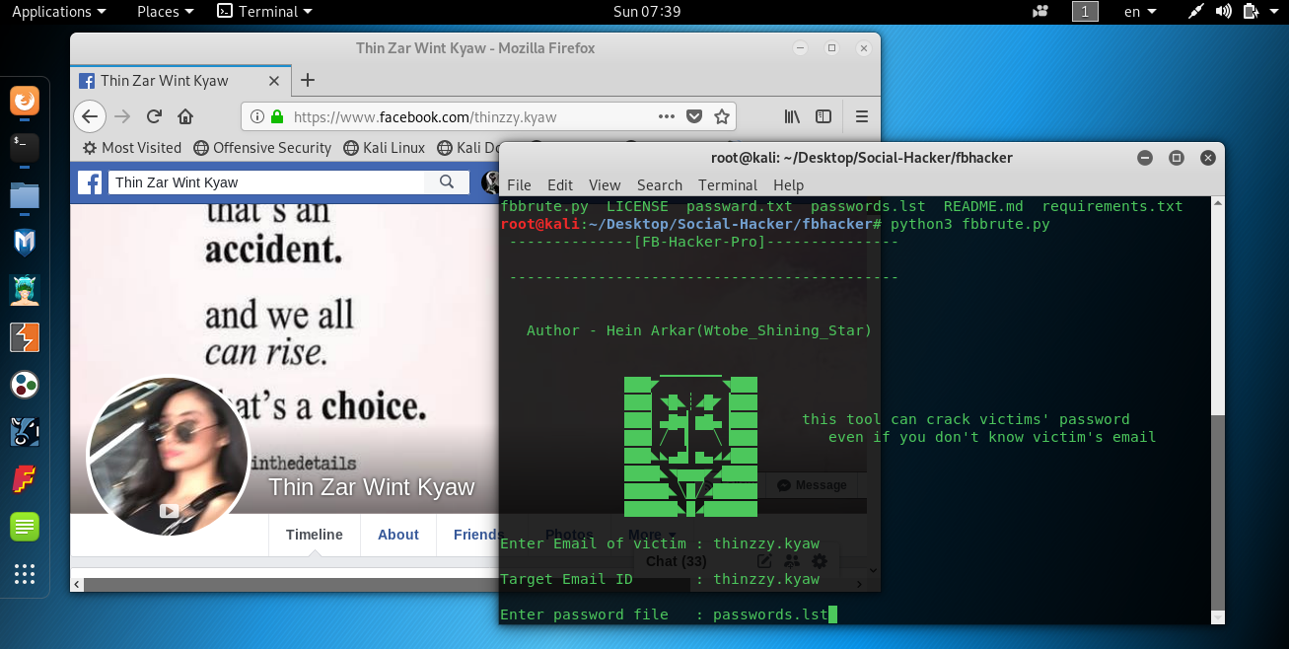Open battery power indicator
Viewport: 1289px width, 649px height.
pyautogui.click(x=1251, y=12)
